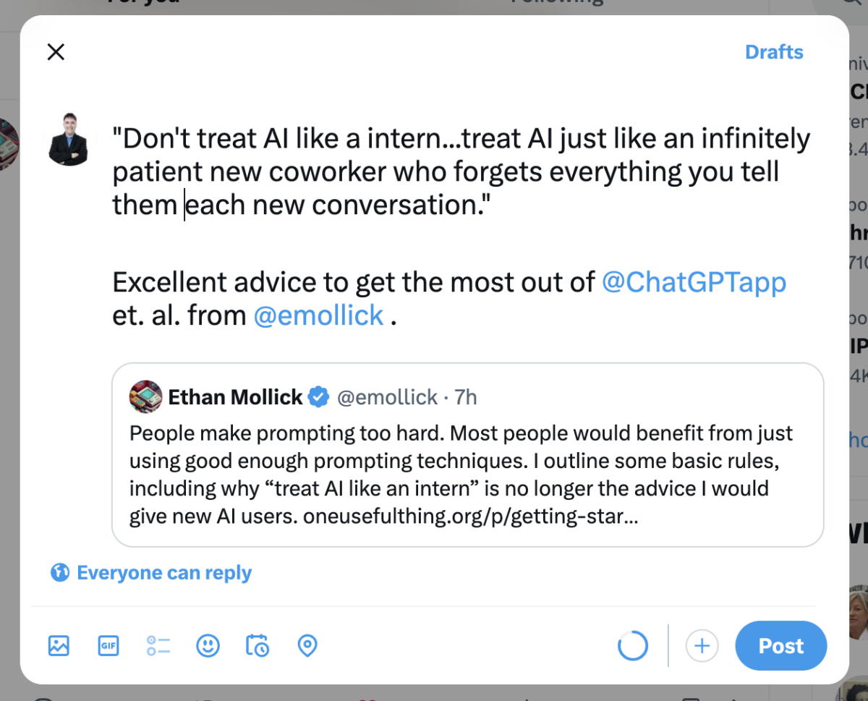Change the "Everyone can reply" setting

(x=164, y=573)
